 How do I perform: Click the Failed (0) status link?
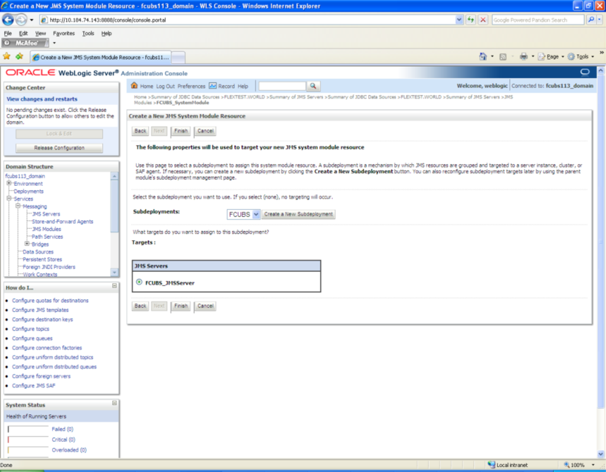point(62,429)
